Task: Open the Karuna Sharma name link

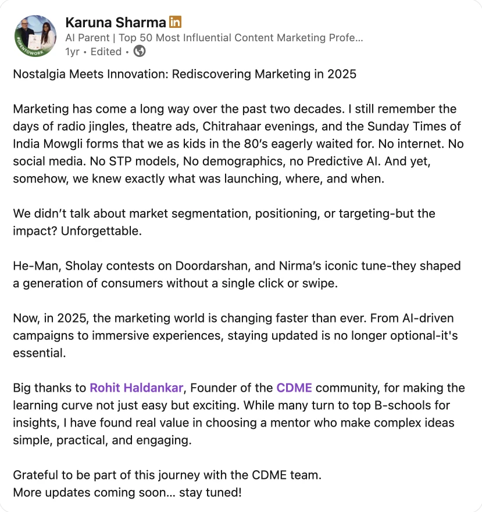Action: click(116, 23)
